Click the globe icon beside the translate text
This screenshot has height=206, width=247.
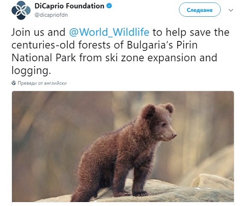tap(14, 83)
